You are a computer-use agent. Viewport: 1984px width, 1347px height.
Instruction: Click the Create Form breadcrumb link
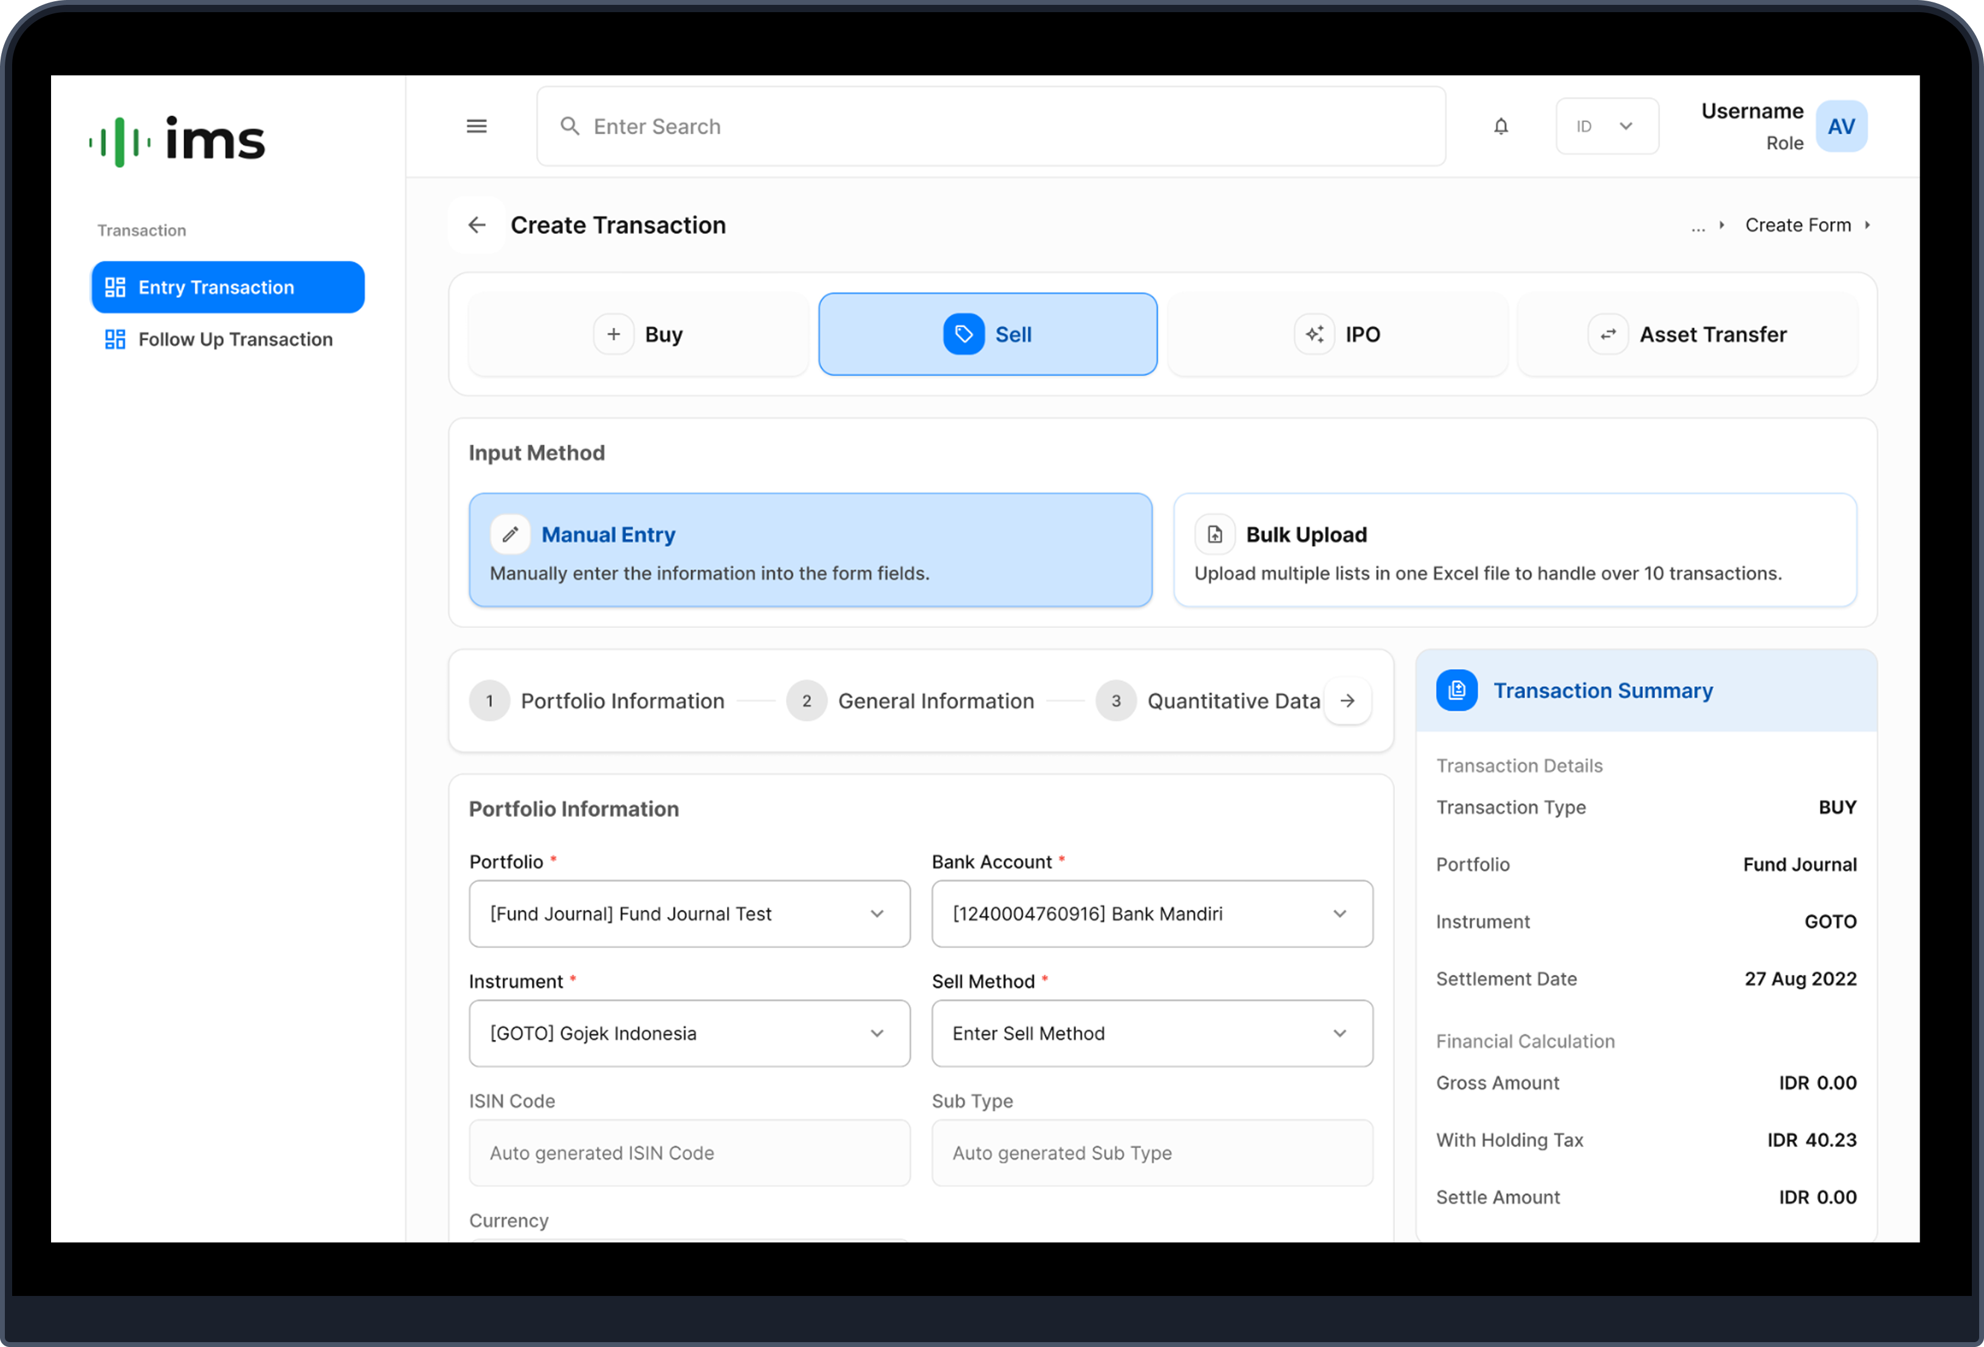(1798, 224)
